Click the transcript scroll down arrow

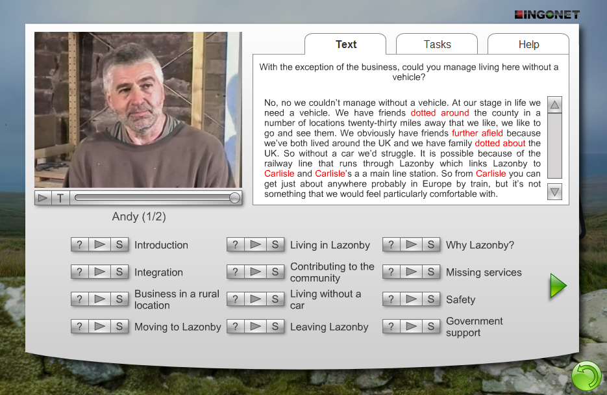point(554,192)
